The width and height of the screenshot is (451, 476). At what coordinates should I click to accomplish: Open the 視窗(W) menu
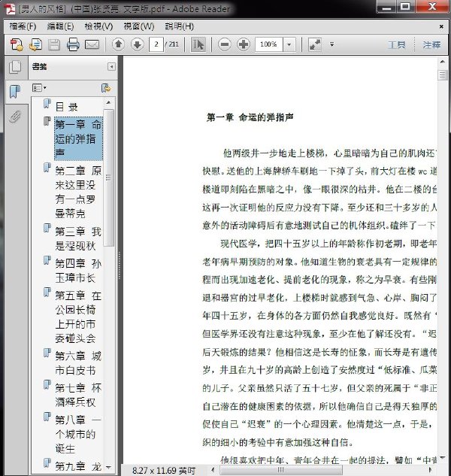point(139,26)
